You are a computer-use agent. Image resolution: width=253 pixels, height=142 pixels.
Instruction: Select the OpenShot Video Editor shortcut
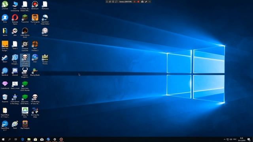(x=45, y=19)
